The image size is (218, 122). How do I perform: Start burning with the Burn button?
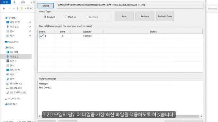pyautogui.click(x=124, y=16)
